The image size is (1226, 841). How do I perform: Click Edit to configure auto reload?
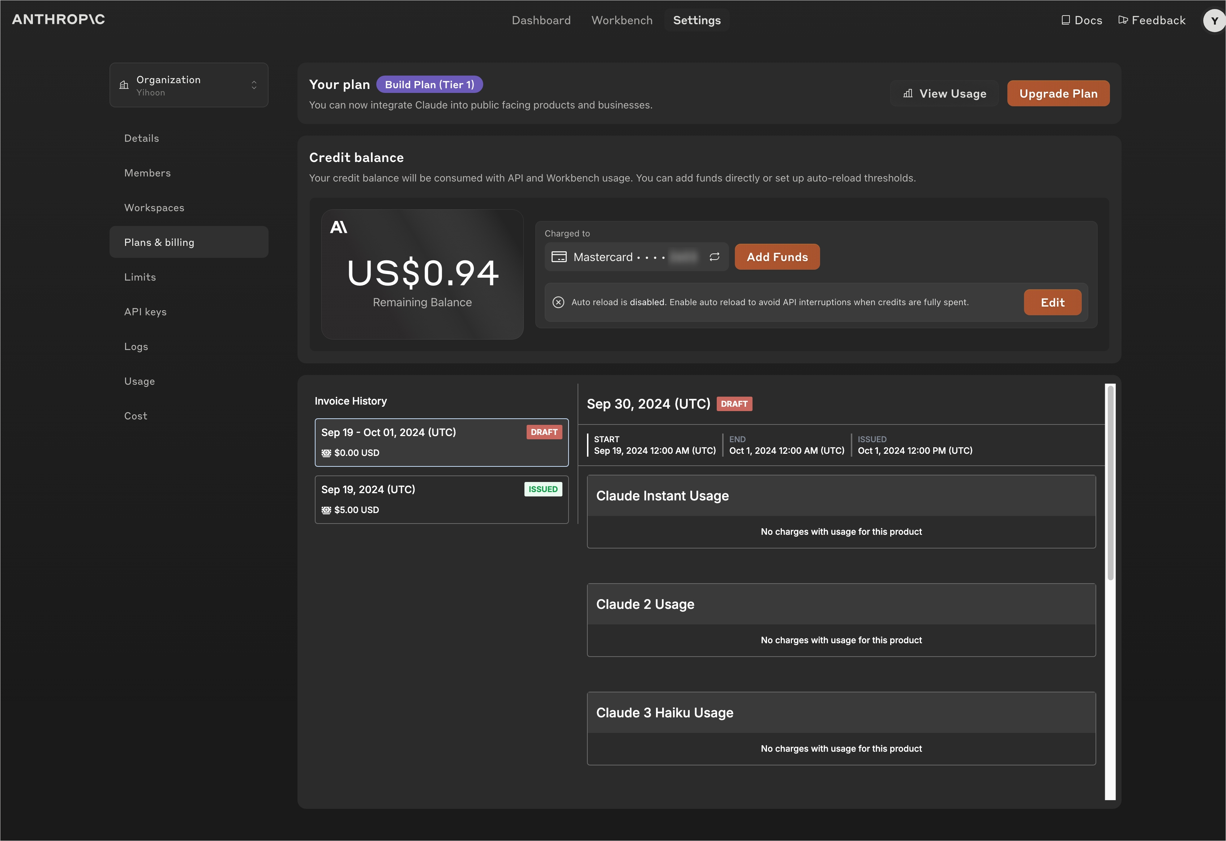[1052, 302]
